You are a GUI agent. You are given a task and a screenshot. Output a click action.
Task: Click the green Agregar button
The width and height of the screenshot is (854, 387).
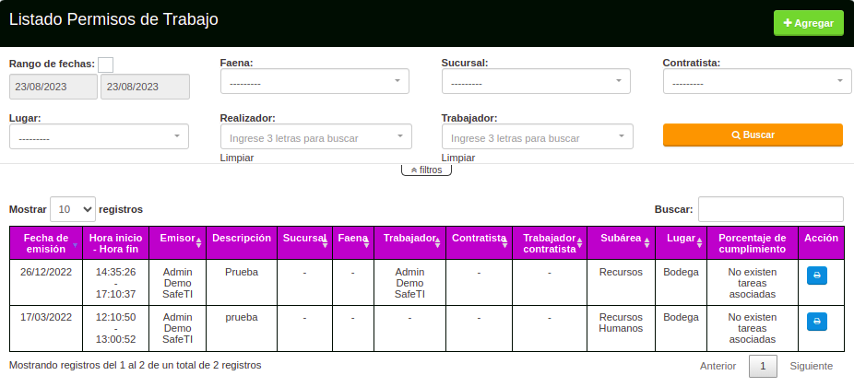[x=808, y=23]
